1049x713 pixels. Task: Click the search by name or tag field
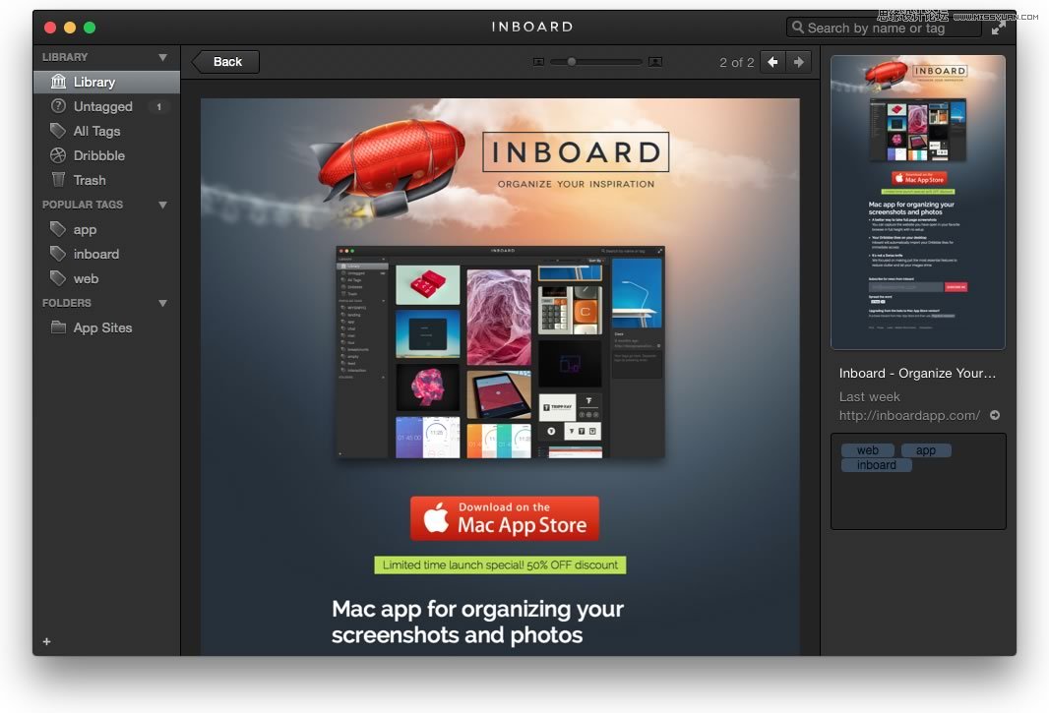[x=883, y=28]
